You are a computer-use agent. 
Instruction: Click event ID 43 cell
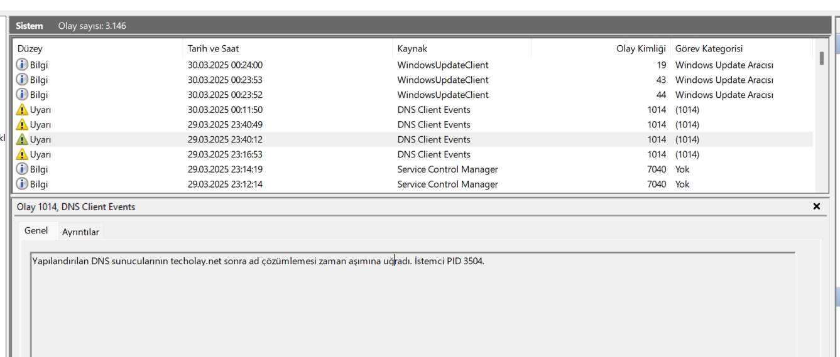[661, 80]
